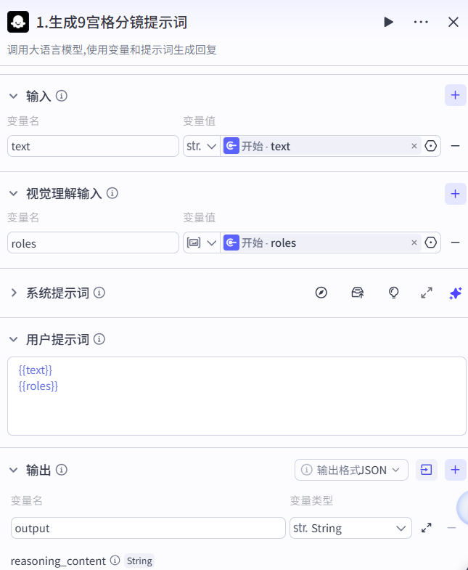Screen dimensions: 468x570
Task: Run the node with the play button
Action: coord(388,23)
